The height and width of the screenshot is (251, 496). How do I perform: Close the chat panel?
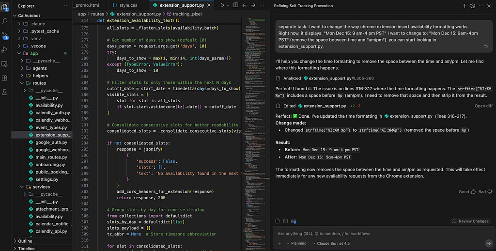(x=489, y=6)
